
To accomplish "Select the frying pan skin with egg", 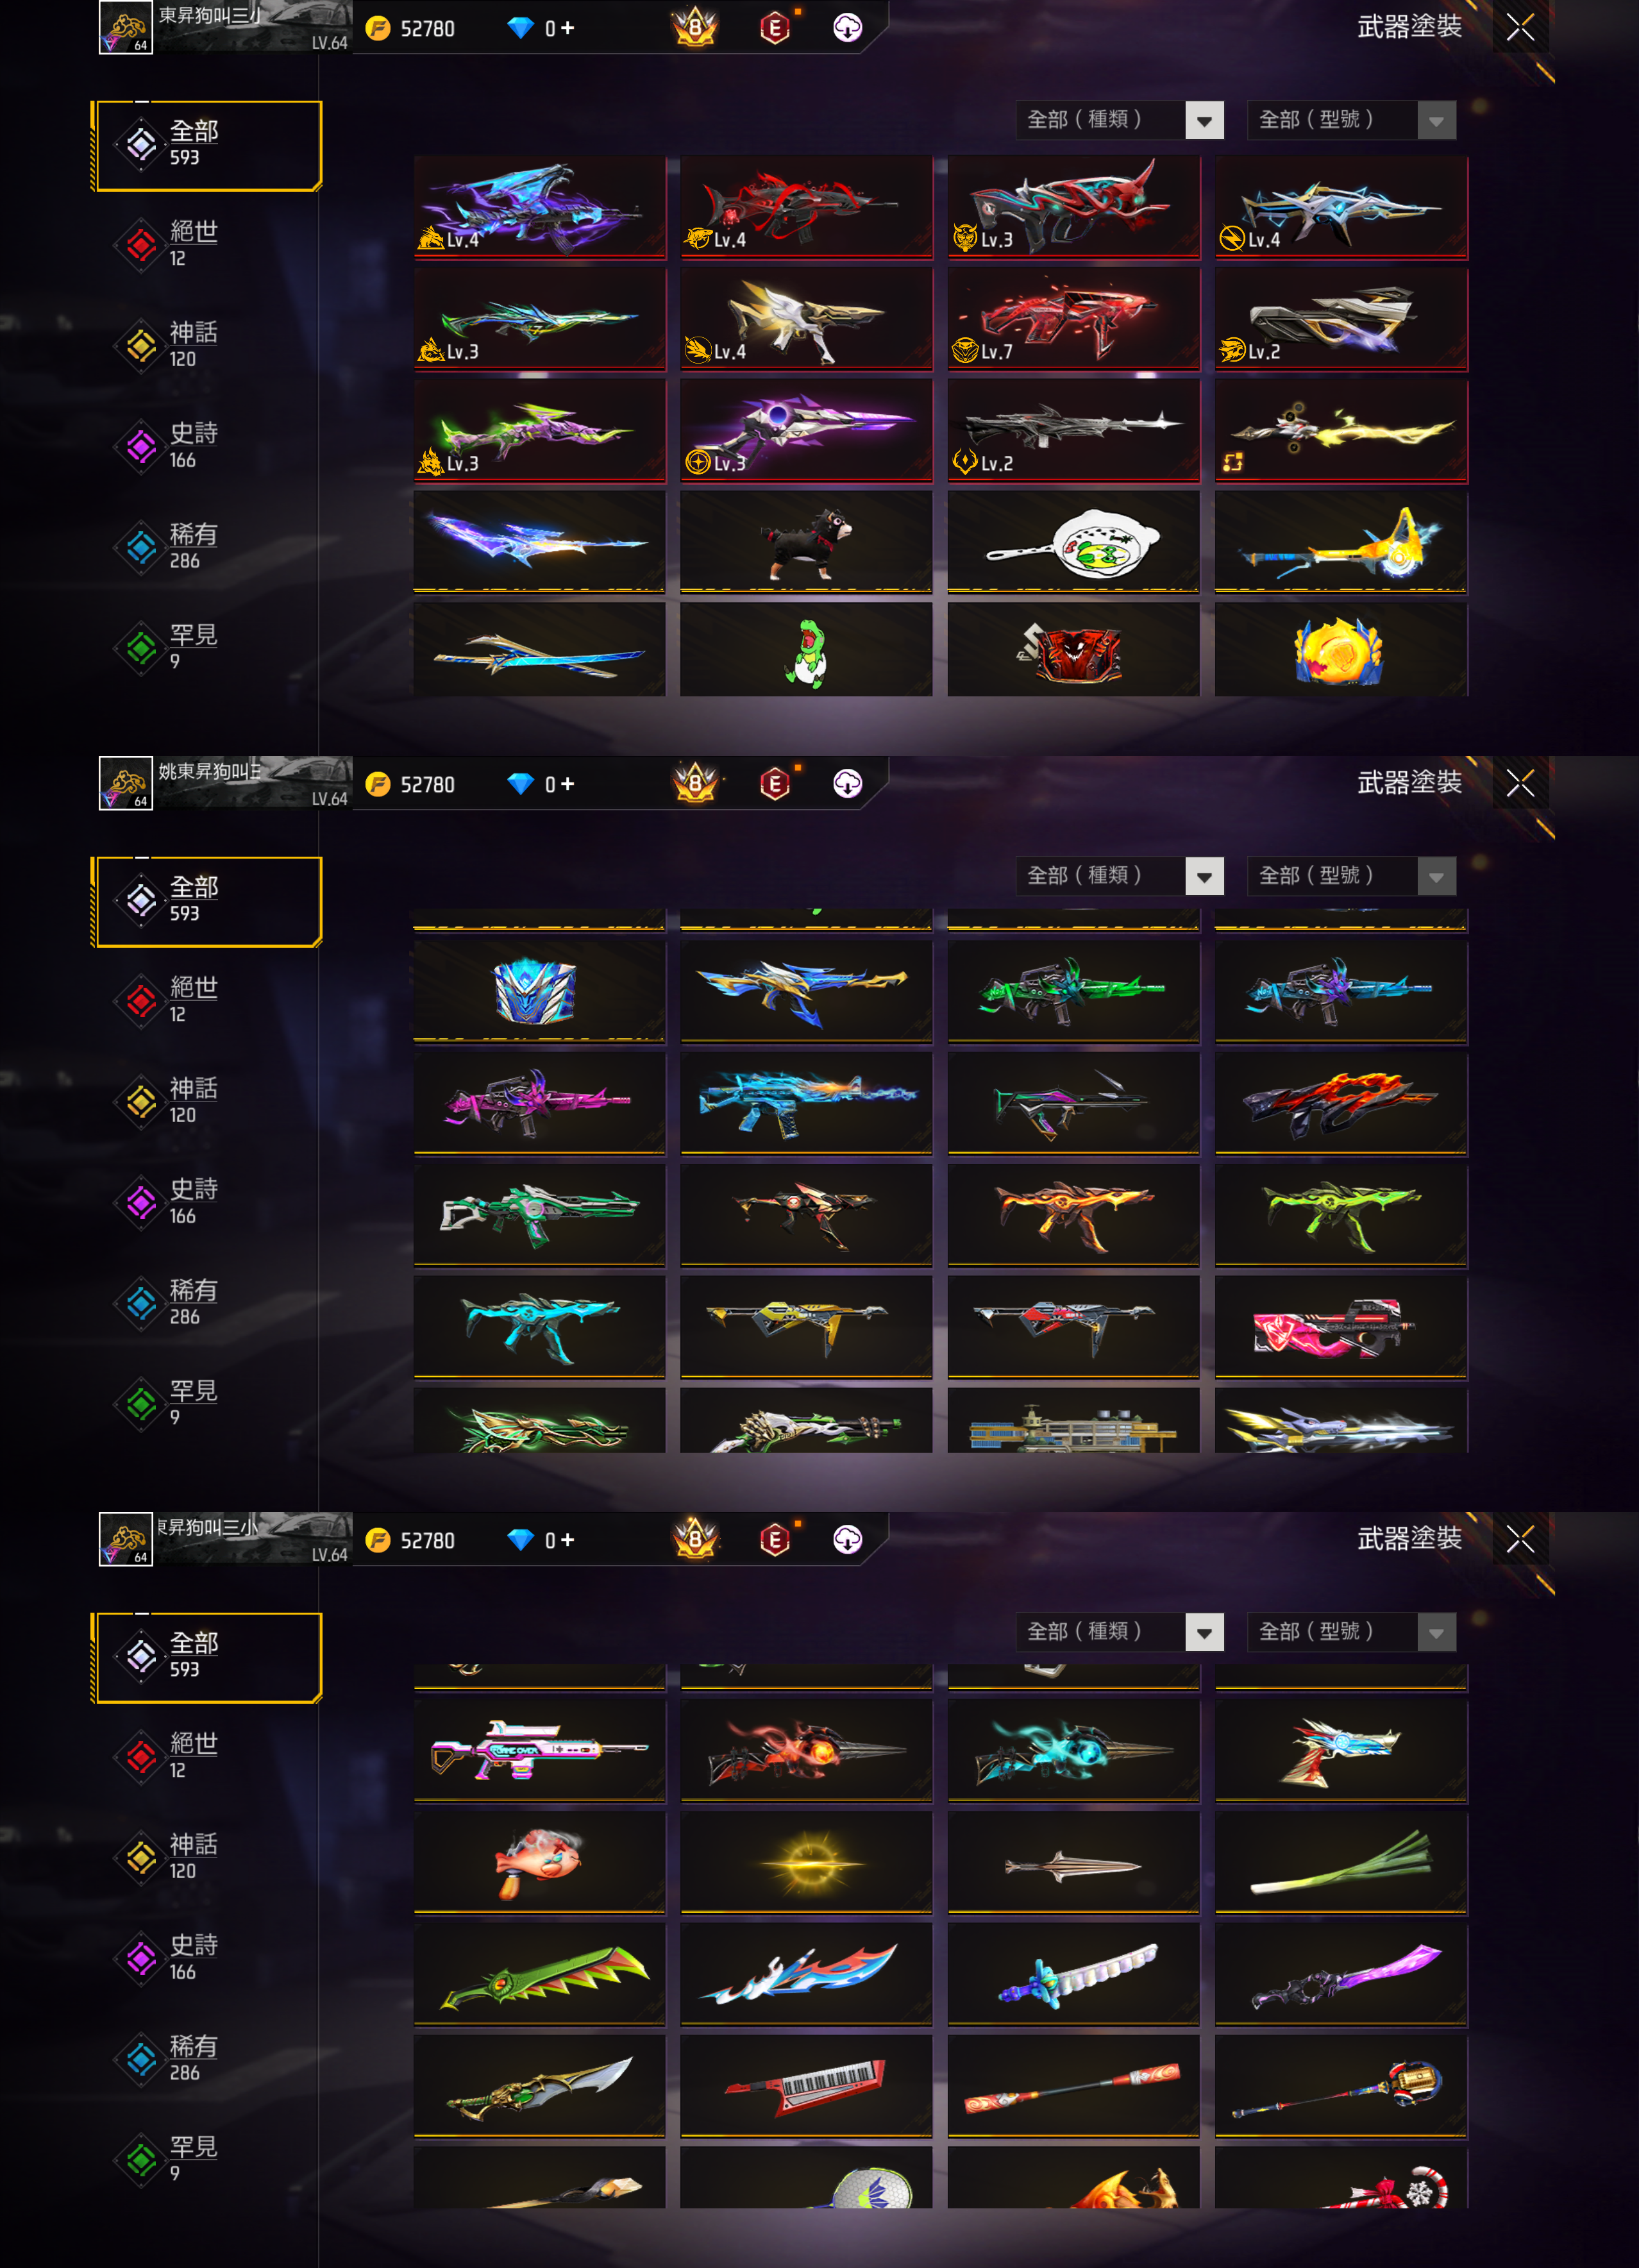I will (1073, 542).
